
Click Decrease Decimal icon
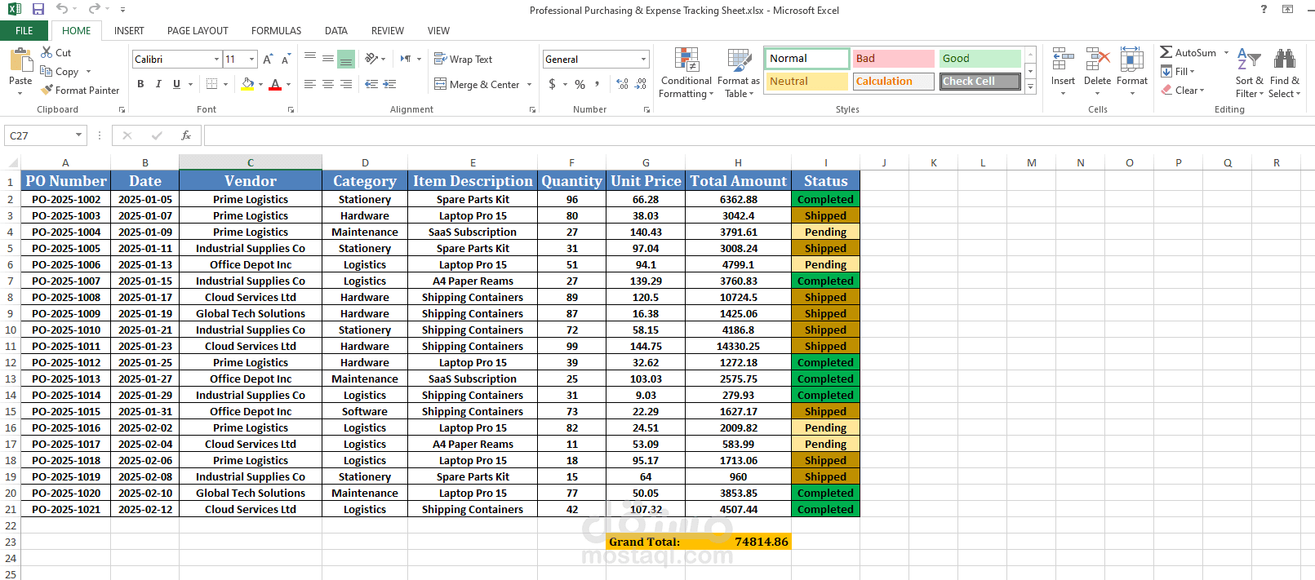coord(641,84)
